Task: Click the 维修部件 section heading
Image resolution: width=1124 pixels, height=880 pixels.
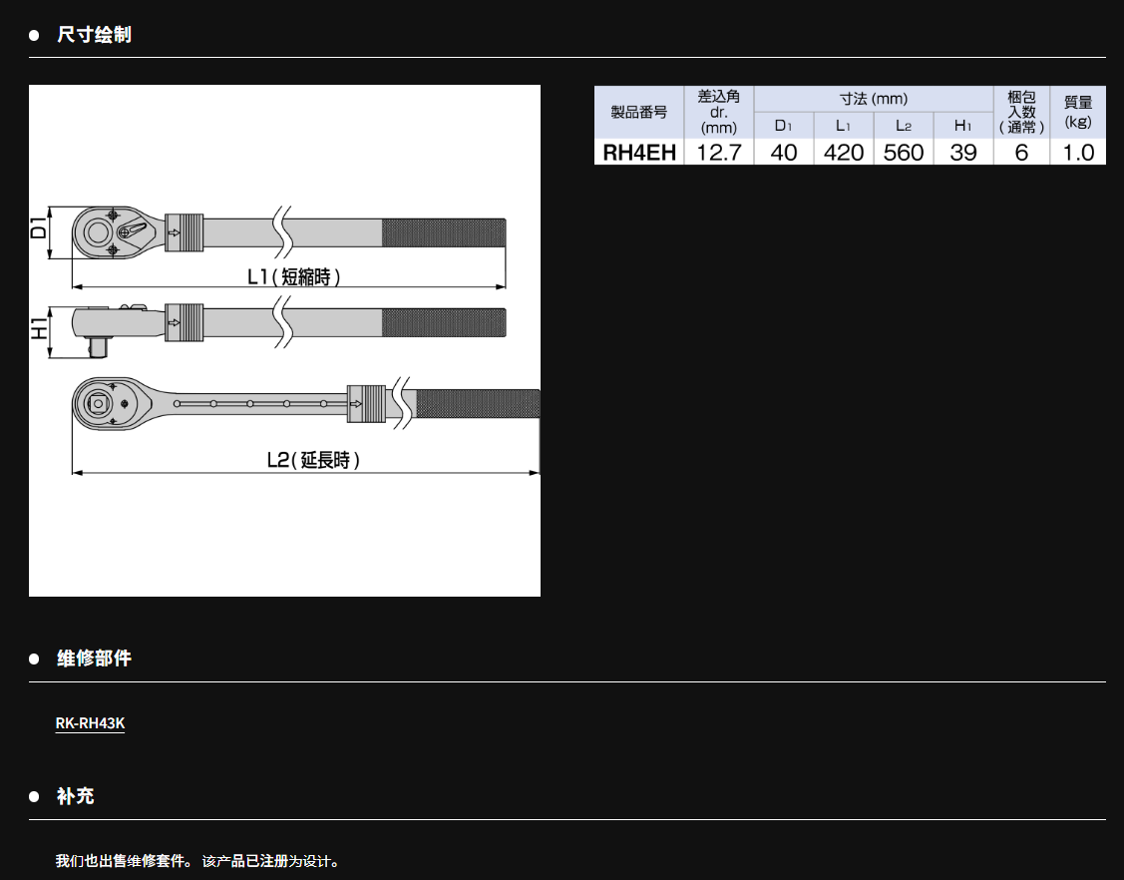Action: (x=94, y=659)
